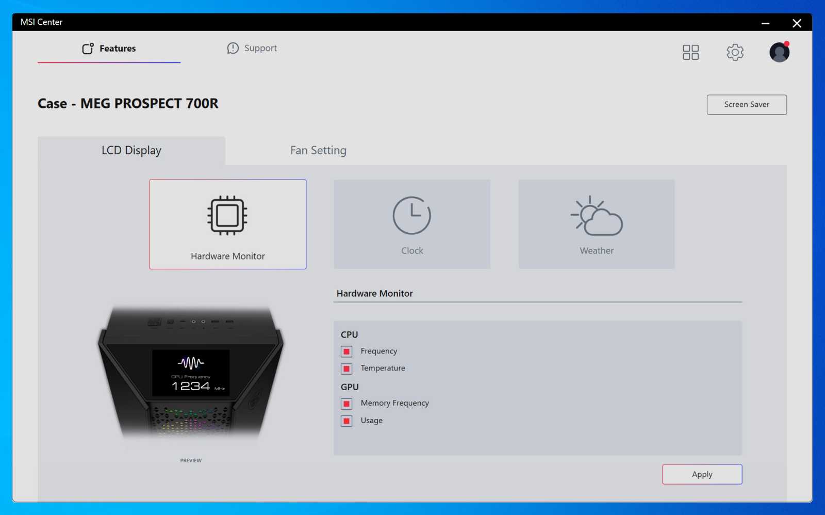
Task: Click the "GPU" group label
Action: pos(350,387)
